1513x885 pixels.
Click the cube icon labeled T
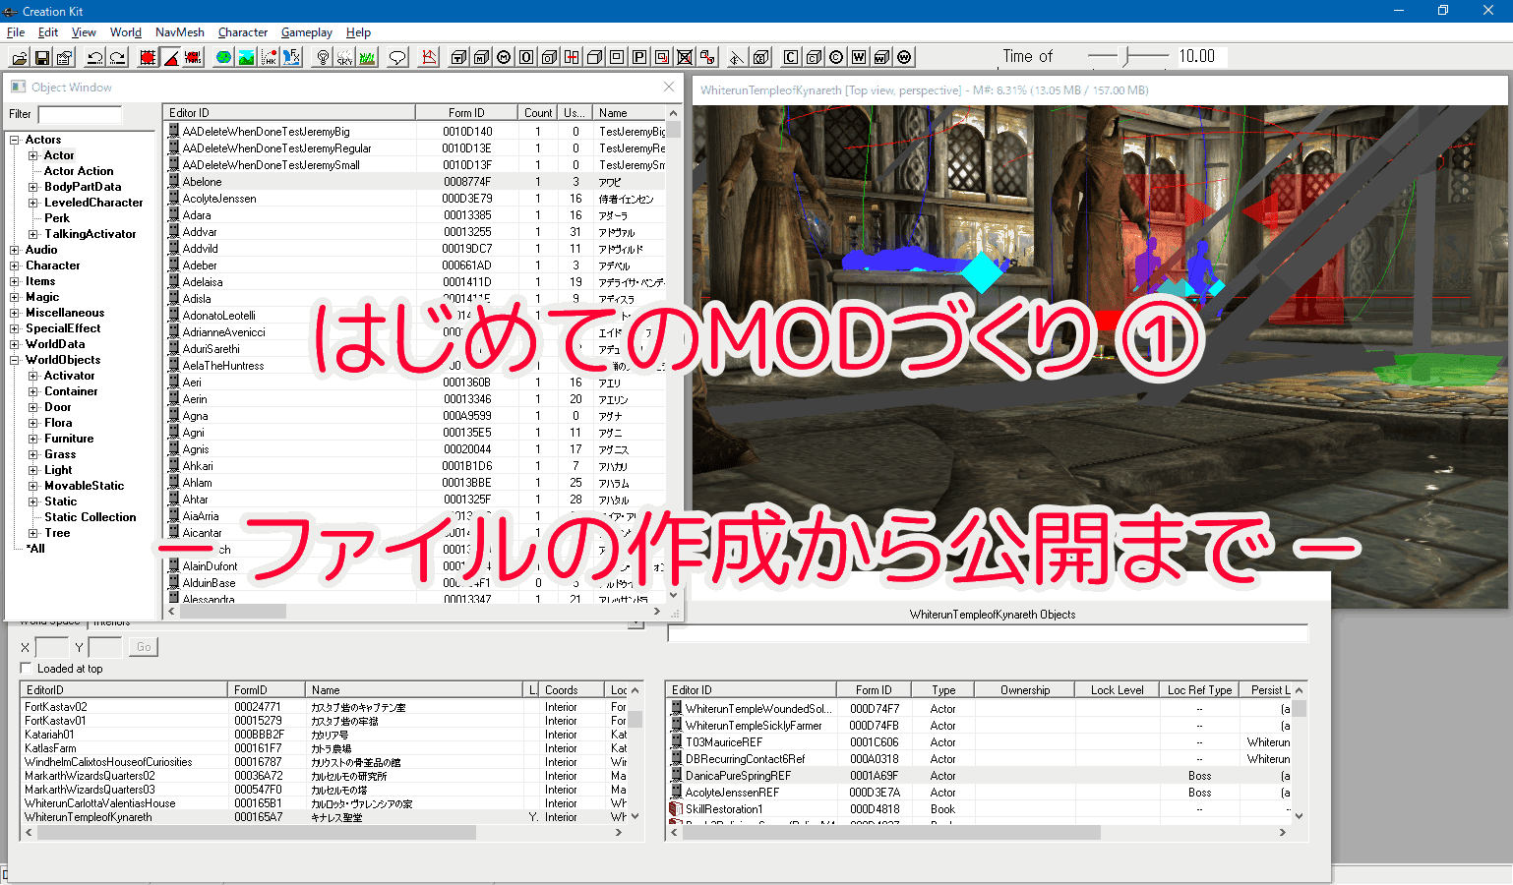pyautogui.click(x=458, y=57)
